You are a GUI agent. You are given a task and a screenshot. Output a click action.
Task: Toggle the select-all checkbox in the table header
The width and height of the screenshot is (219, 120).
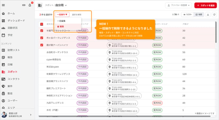click(x=42, y=24)
